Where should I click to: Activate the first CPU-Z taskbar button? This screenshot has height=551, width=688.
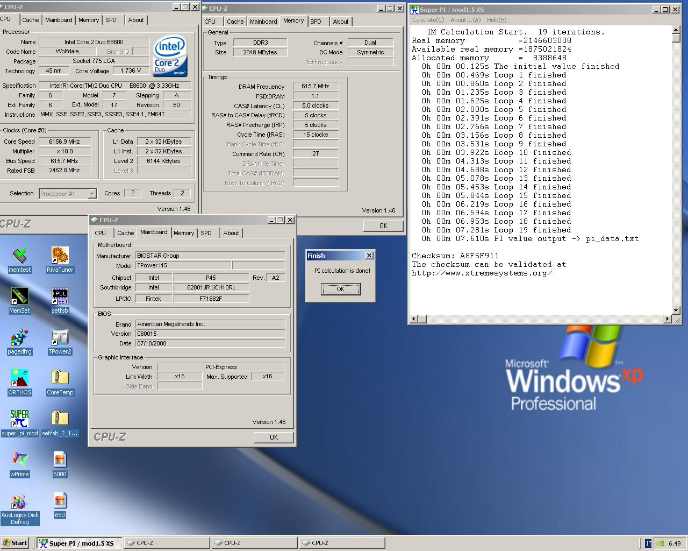[x=167, y=543]
